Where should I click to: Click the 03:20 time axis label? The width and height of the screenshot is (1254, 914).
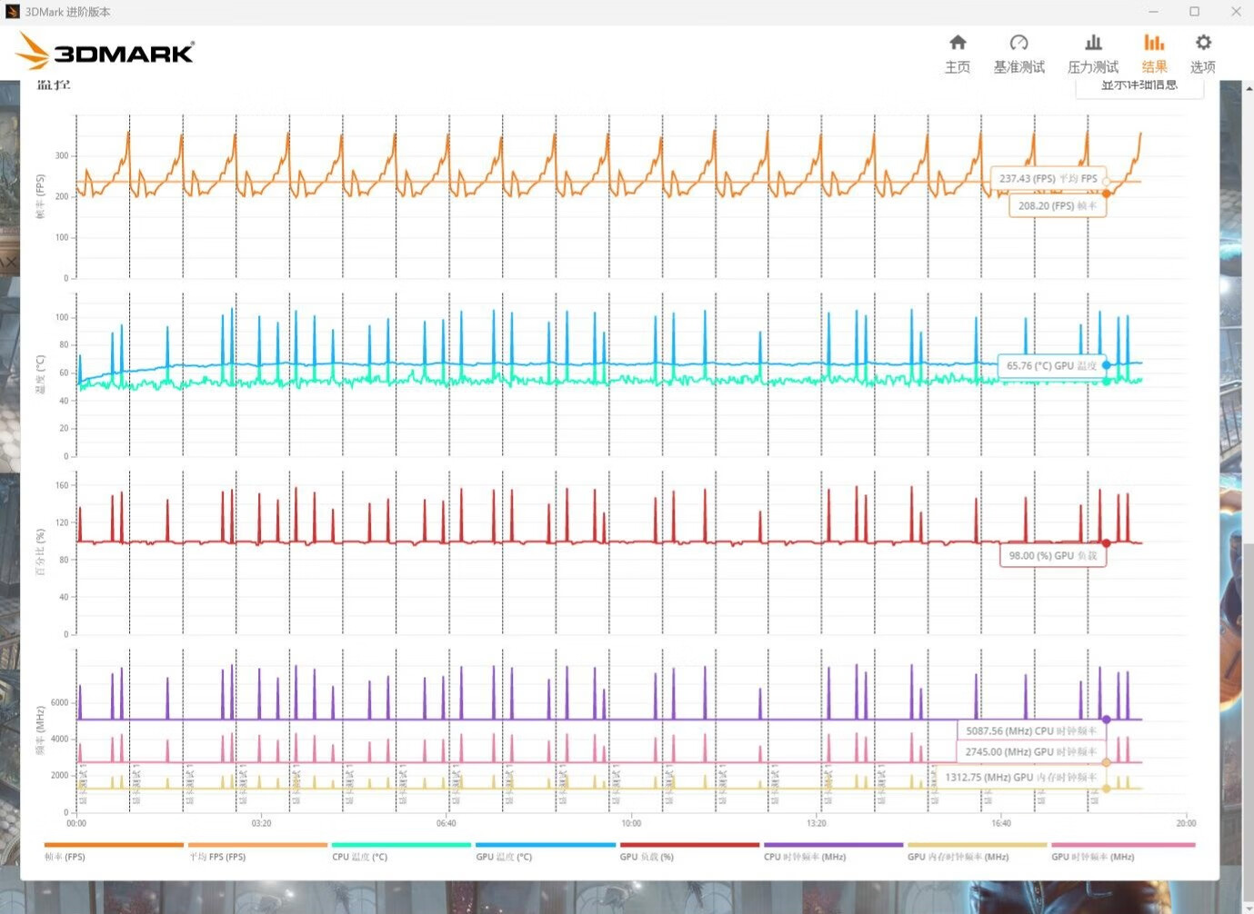click(x=261, y=823)
